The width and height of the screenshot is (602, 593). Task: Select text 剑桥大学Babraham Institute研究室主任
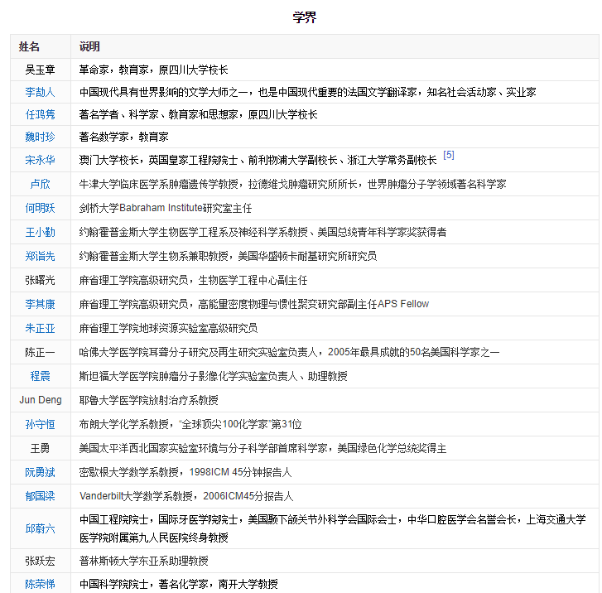tap(166, 208)
